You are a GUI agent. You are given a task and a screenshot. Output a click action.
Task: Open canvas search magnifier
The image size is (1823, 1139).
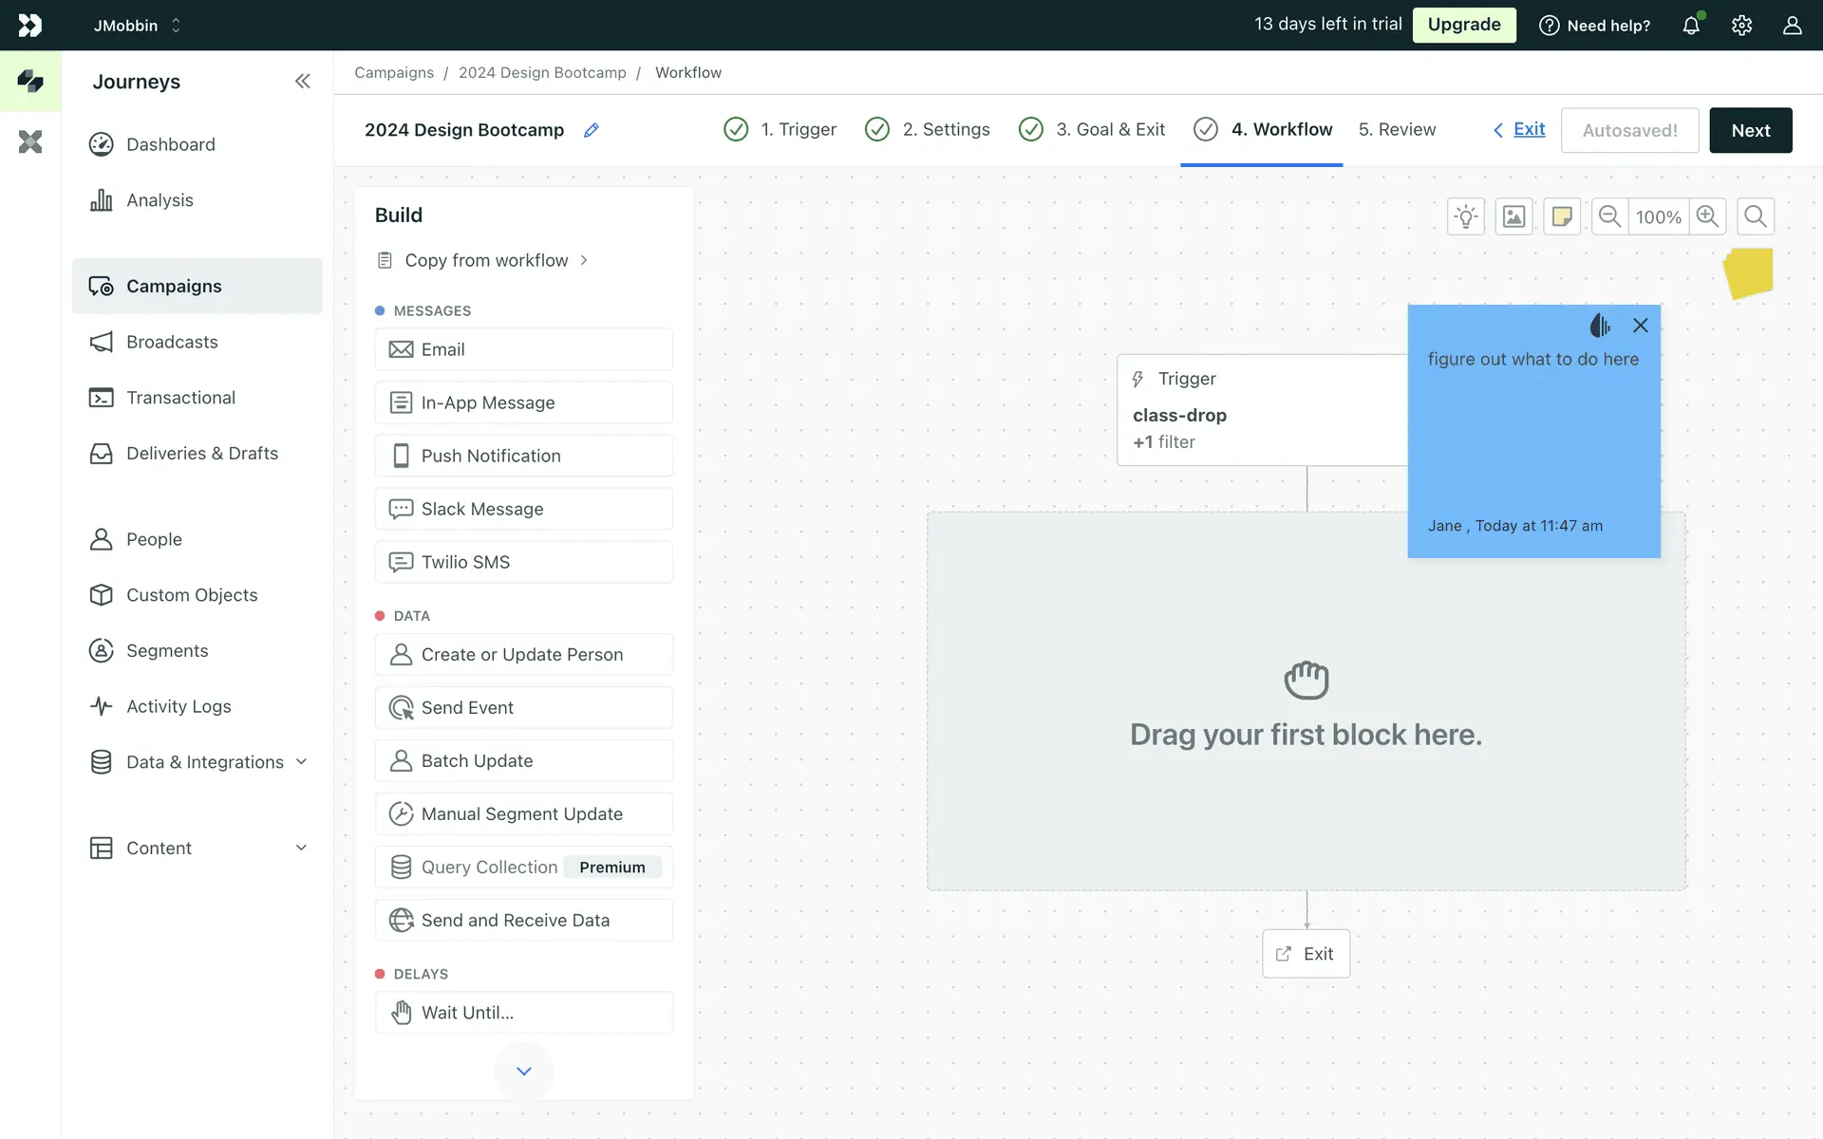tap(1756, 216)
